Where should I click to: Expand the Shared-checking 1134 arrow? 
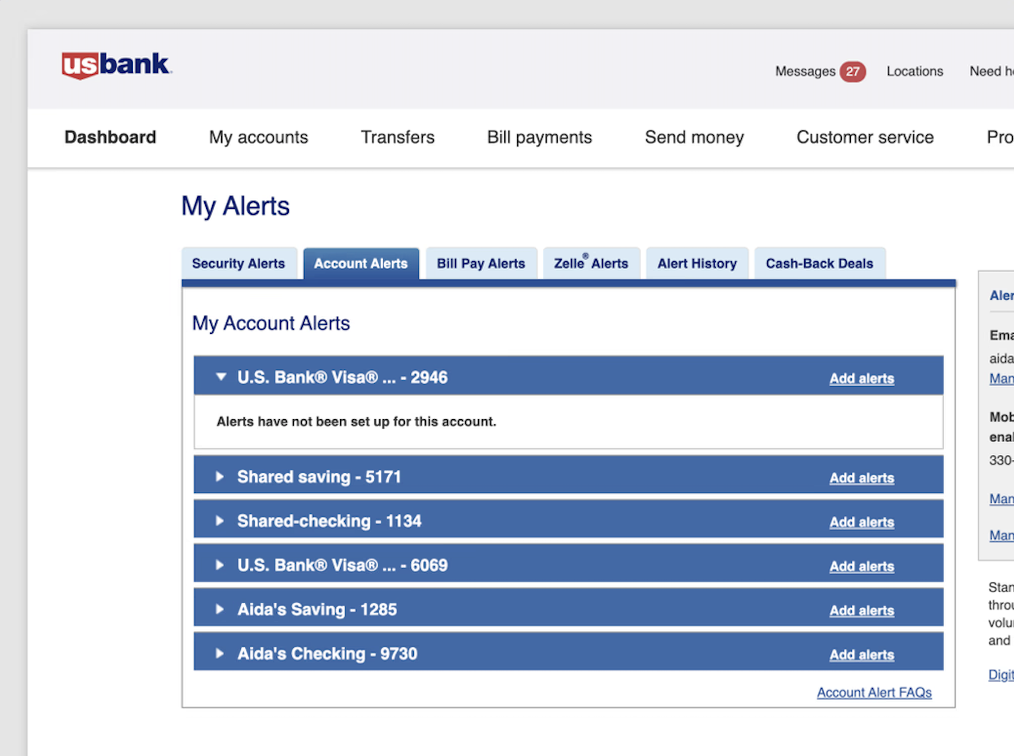pyautogui.click(x=220, y=520)
